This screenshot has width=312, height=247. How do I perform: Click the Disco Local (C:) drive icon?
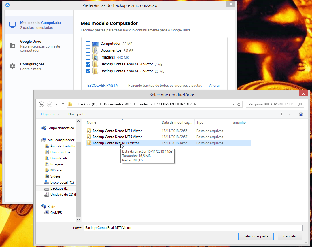[x=47, y=182]
